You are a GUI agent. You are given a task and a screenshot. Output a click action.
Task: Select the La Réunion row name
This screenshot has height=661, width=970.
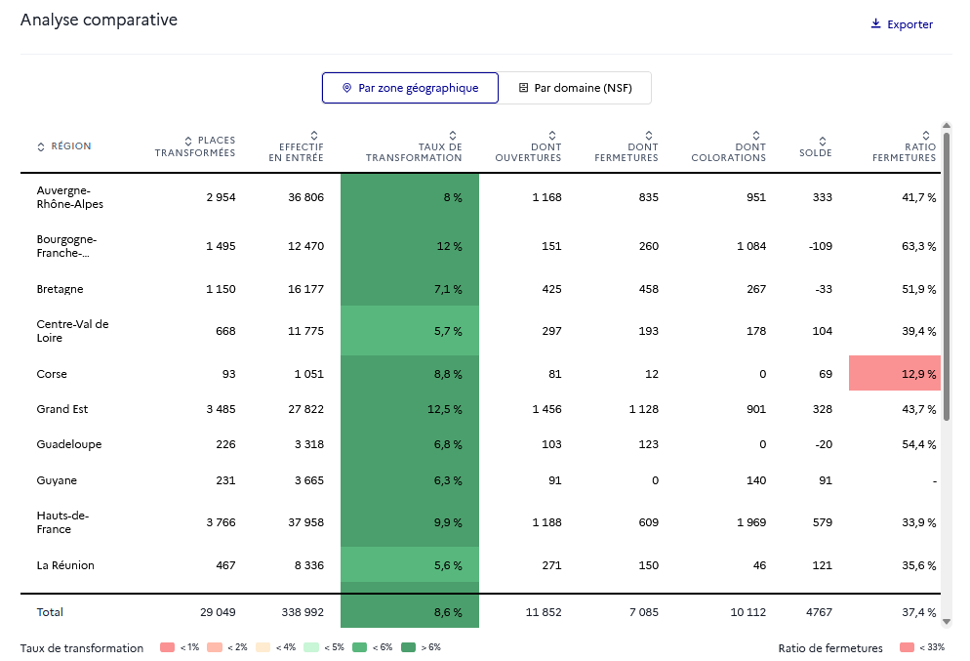click(65, 565)
